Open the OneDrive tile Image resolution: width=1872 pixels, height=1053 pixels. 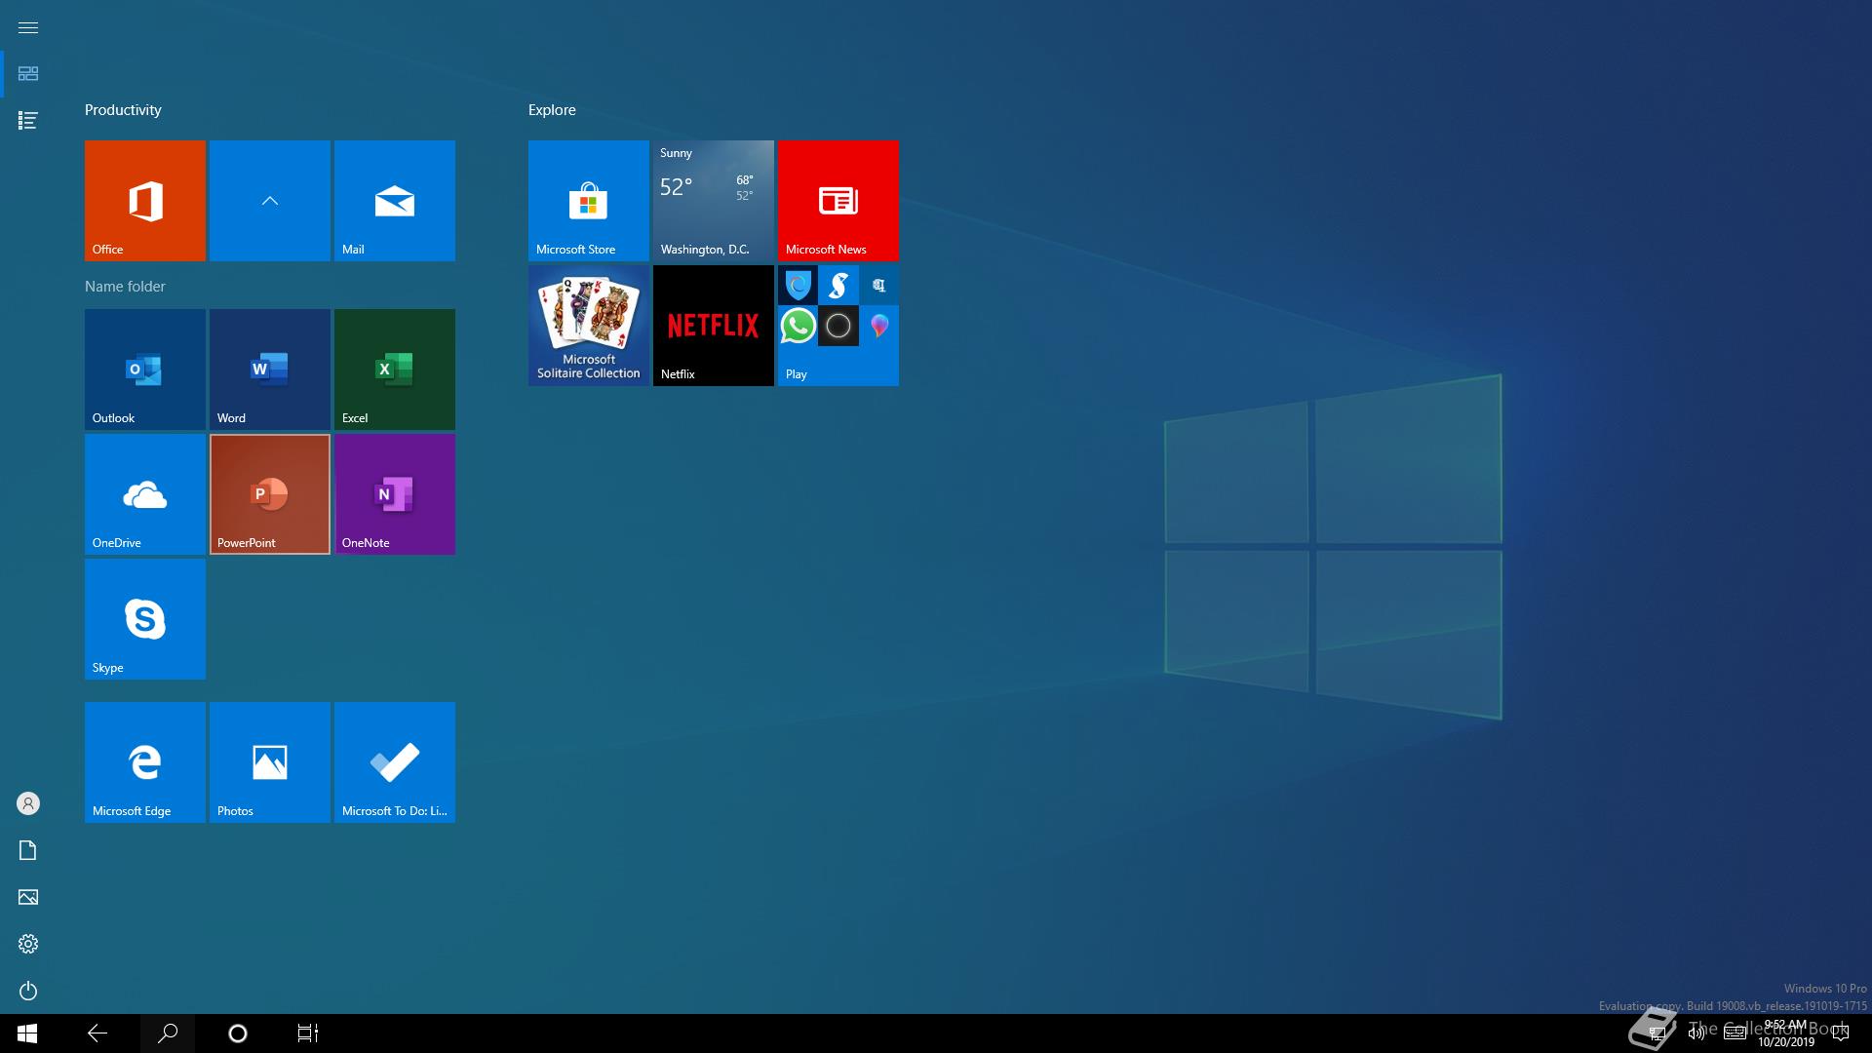coord(145,494)
